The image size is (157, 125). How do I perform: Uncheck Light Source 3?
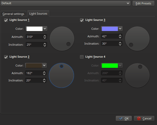(x=82, y=20)
